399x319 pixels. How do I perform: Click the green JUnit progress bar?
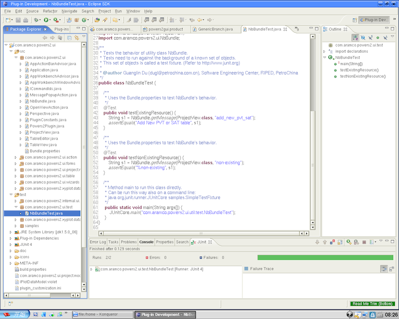coord(325,258)
